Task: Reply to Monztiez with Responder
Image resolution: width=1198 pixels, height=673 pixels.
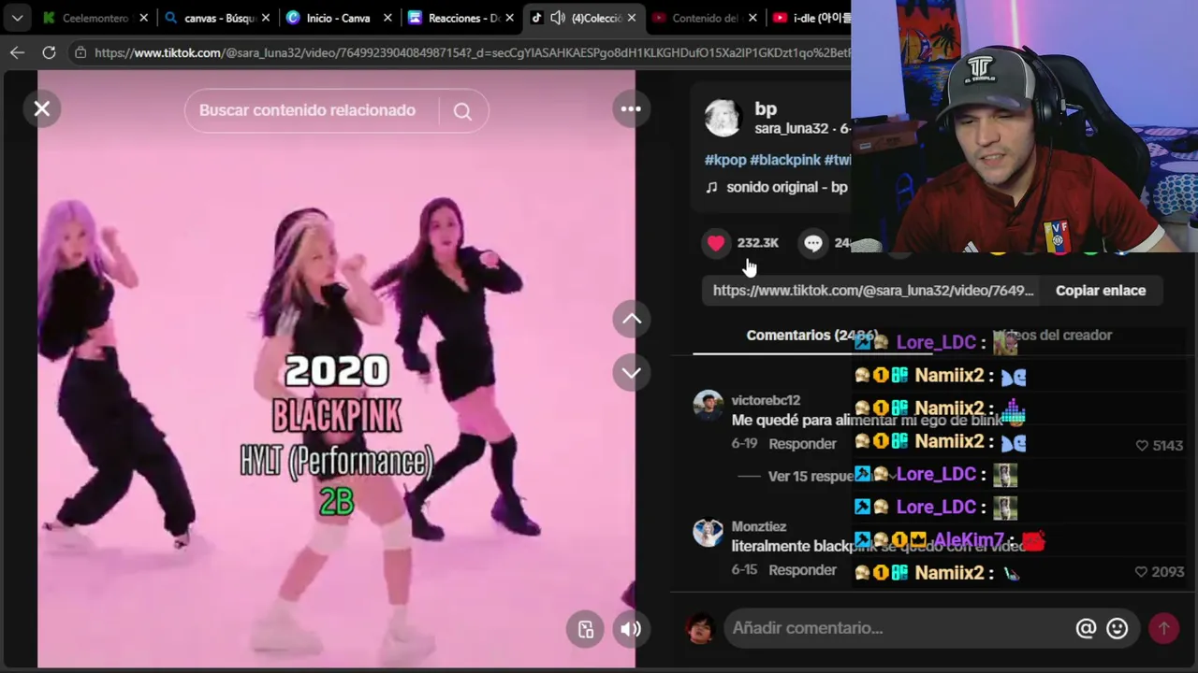Action: click(x=802, y=570)
